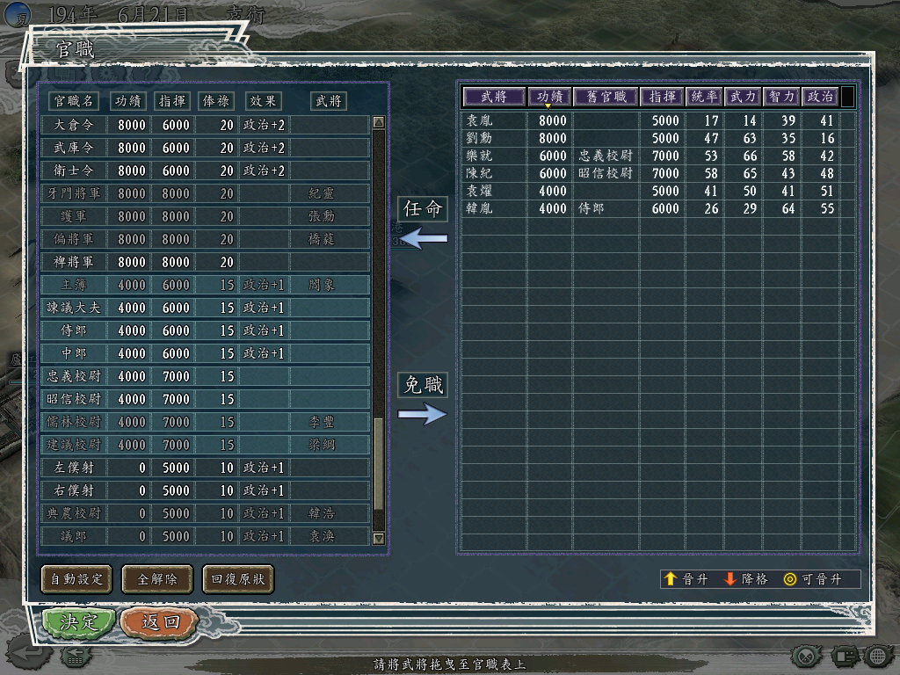Select the 典農校尉 rank row
Viewport: 900px width, 675px height.
205,513
